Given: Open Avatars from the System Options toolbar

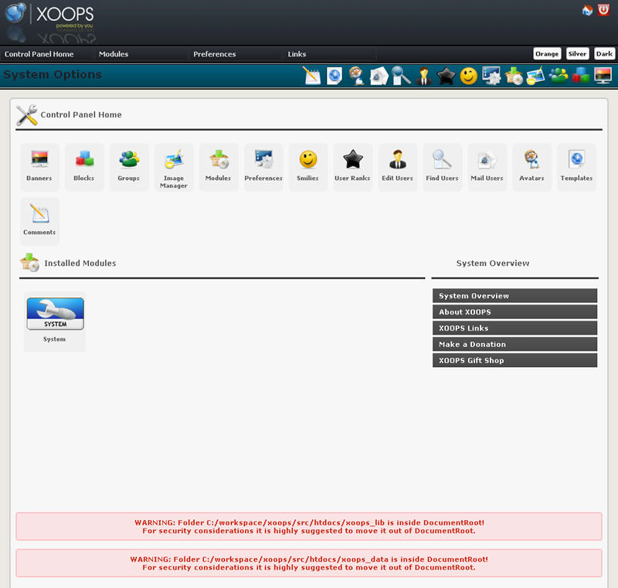Looking at the screenshot, I should pyautogui.click(x=357, y=76).
